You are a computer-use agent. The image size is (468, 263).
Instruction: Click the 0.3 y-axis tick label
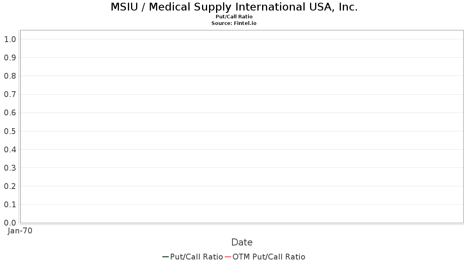pyautogui.click(x=10, y=168)
